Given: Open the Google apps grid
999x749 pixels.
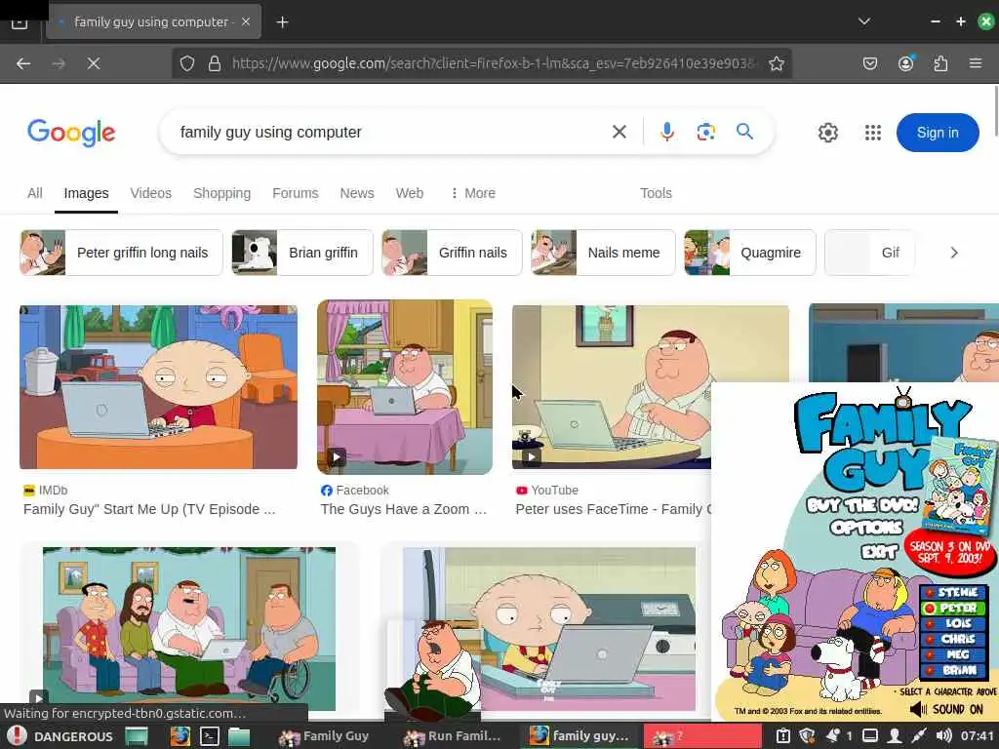Looking at the screenshot, I should (873, 133).
